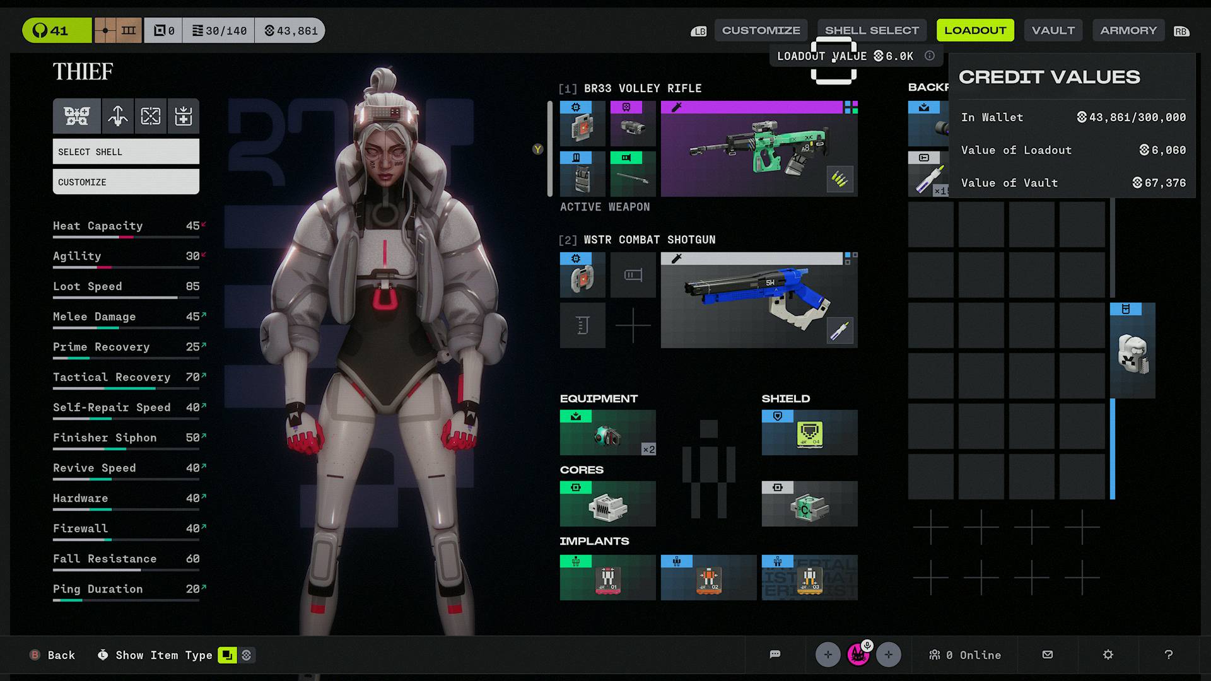Click the blue scrollbar beside the vault grid
The width and height of the screenshot is (1211, 681).
coord(1111,441)
